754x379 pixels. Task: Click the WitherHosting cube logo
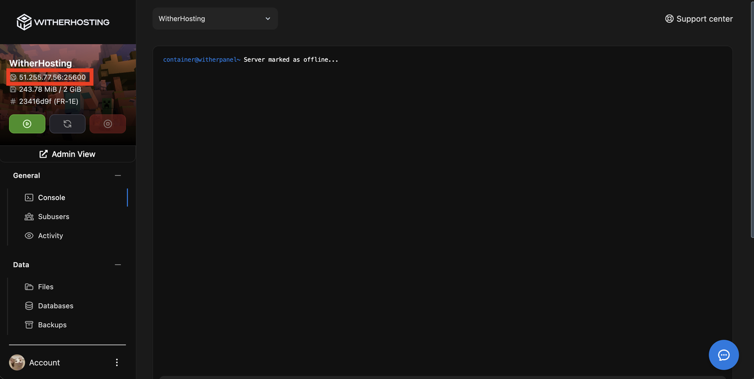click(x=24, y=22)
